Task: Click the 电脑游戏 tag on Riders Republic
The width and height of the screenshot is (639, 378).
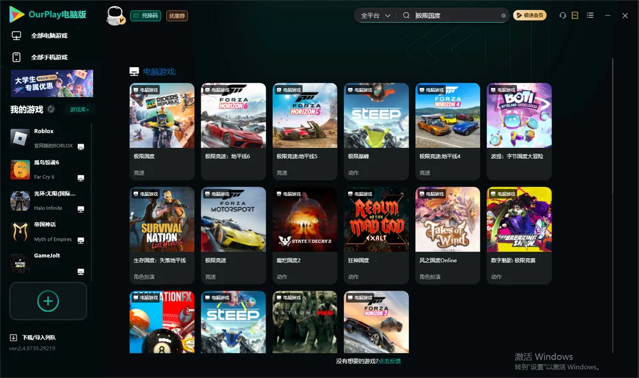Action: (x=145, y=89)
